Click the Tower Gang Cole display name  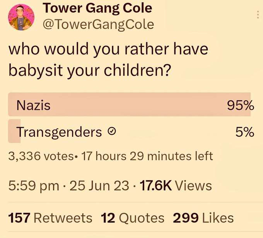[x=97, y=8]
